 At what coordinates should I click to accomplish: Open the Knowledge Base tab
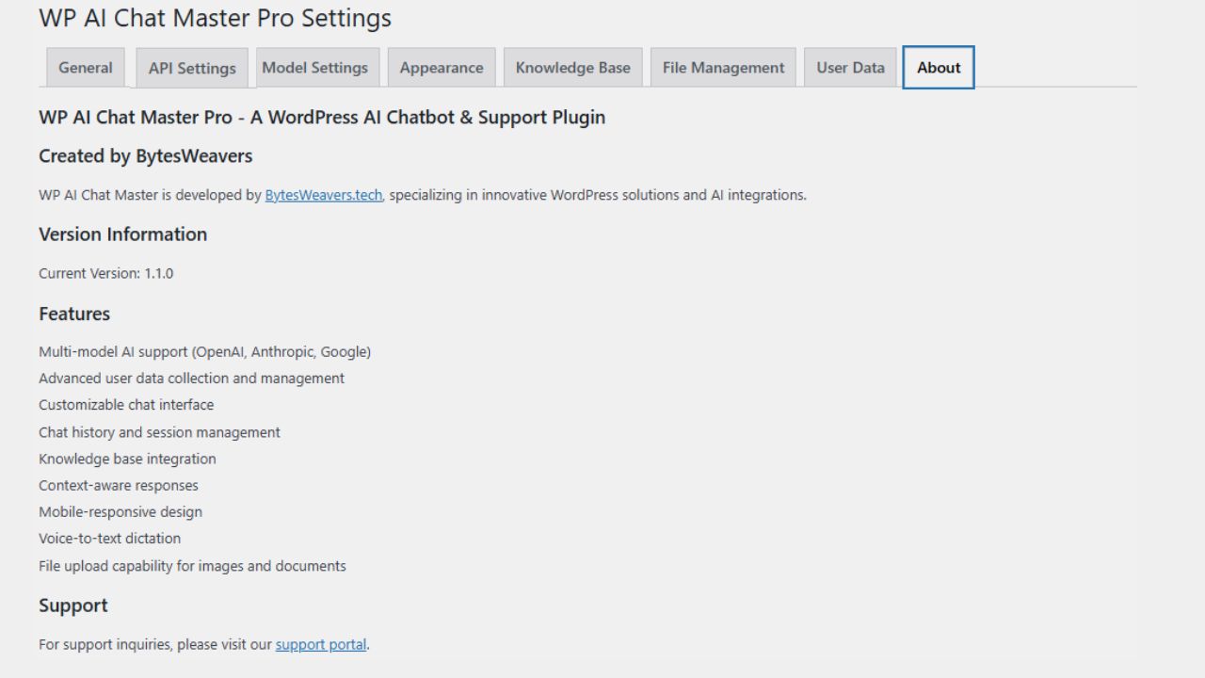pos(572,68)
